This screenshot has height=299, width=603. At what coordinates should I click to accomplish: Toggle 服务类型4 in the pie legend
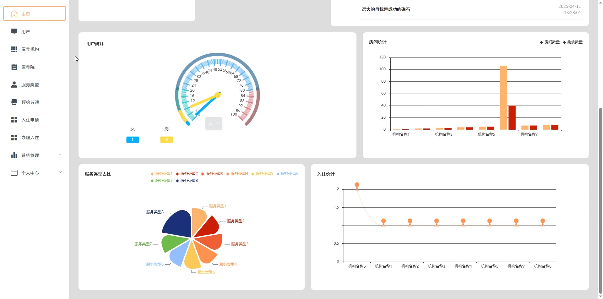point(237,174)
